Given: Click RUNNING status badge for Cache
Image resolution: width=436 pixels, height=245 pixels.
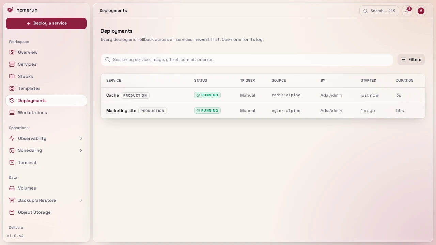Looking at the screenshot, I should 207,95.
